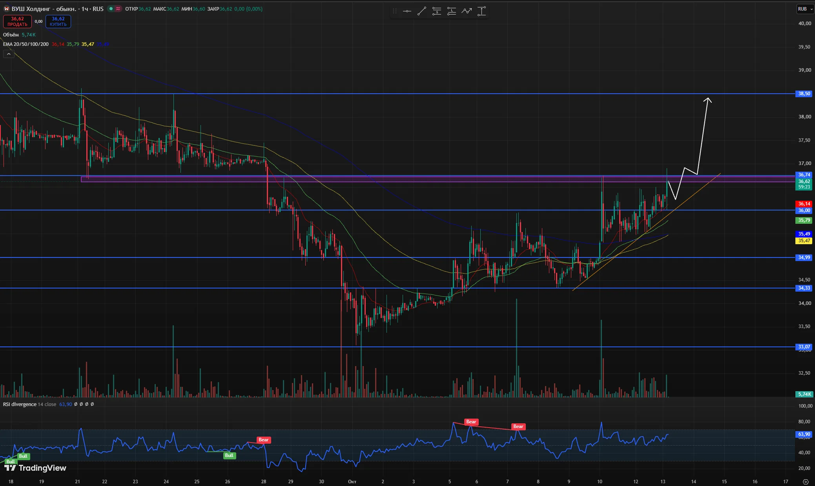
Task: Open chart settings gear in bottom corner
Action: (x=806, y=481)
